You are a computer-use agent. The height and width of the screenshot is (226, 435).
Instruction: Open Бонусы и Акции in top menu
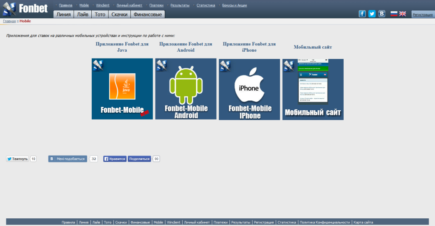[x=234, y=5]
